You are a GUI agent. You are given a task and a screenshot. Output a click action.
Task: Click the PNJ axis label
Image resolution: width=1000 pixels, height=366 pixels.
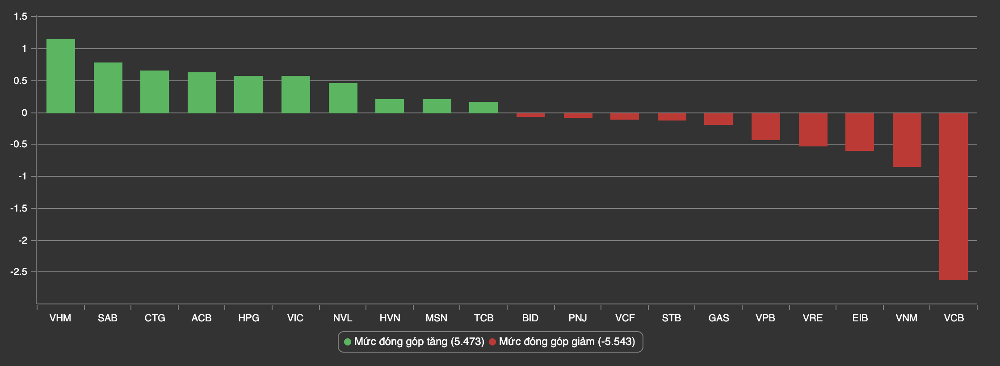tap(578, 318)
